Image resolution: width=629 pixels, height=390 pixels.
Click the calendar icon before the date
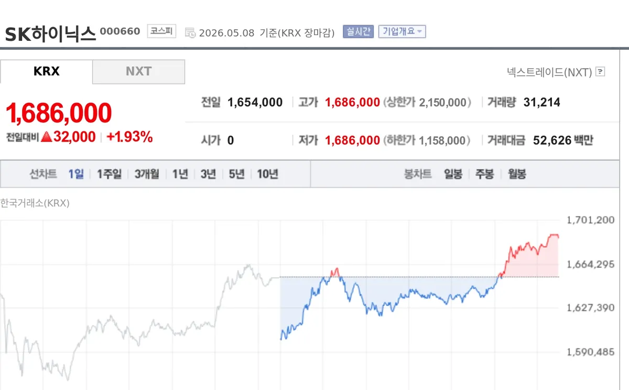coord(190,32)
